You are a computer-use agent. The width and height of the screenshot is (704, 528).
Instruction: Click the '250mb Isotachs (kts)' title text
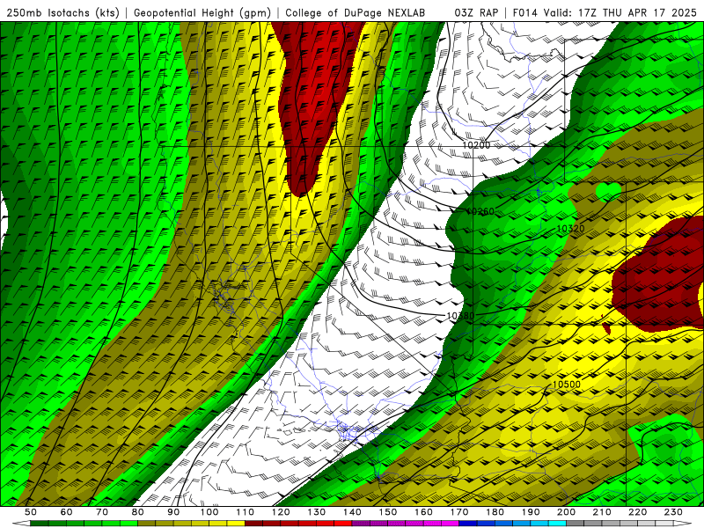pos(62,13)
